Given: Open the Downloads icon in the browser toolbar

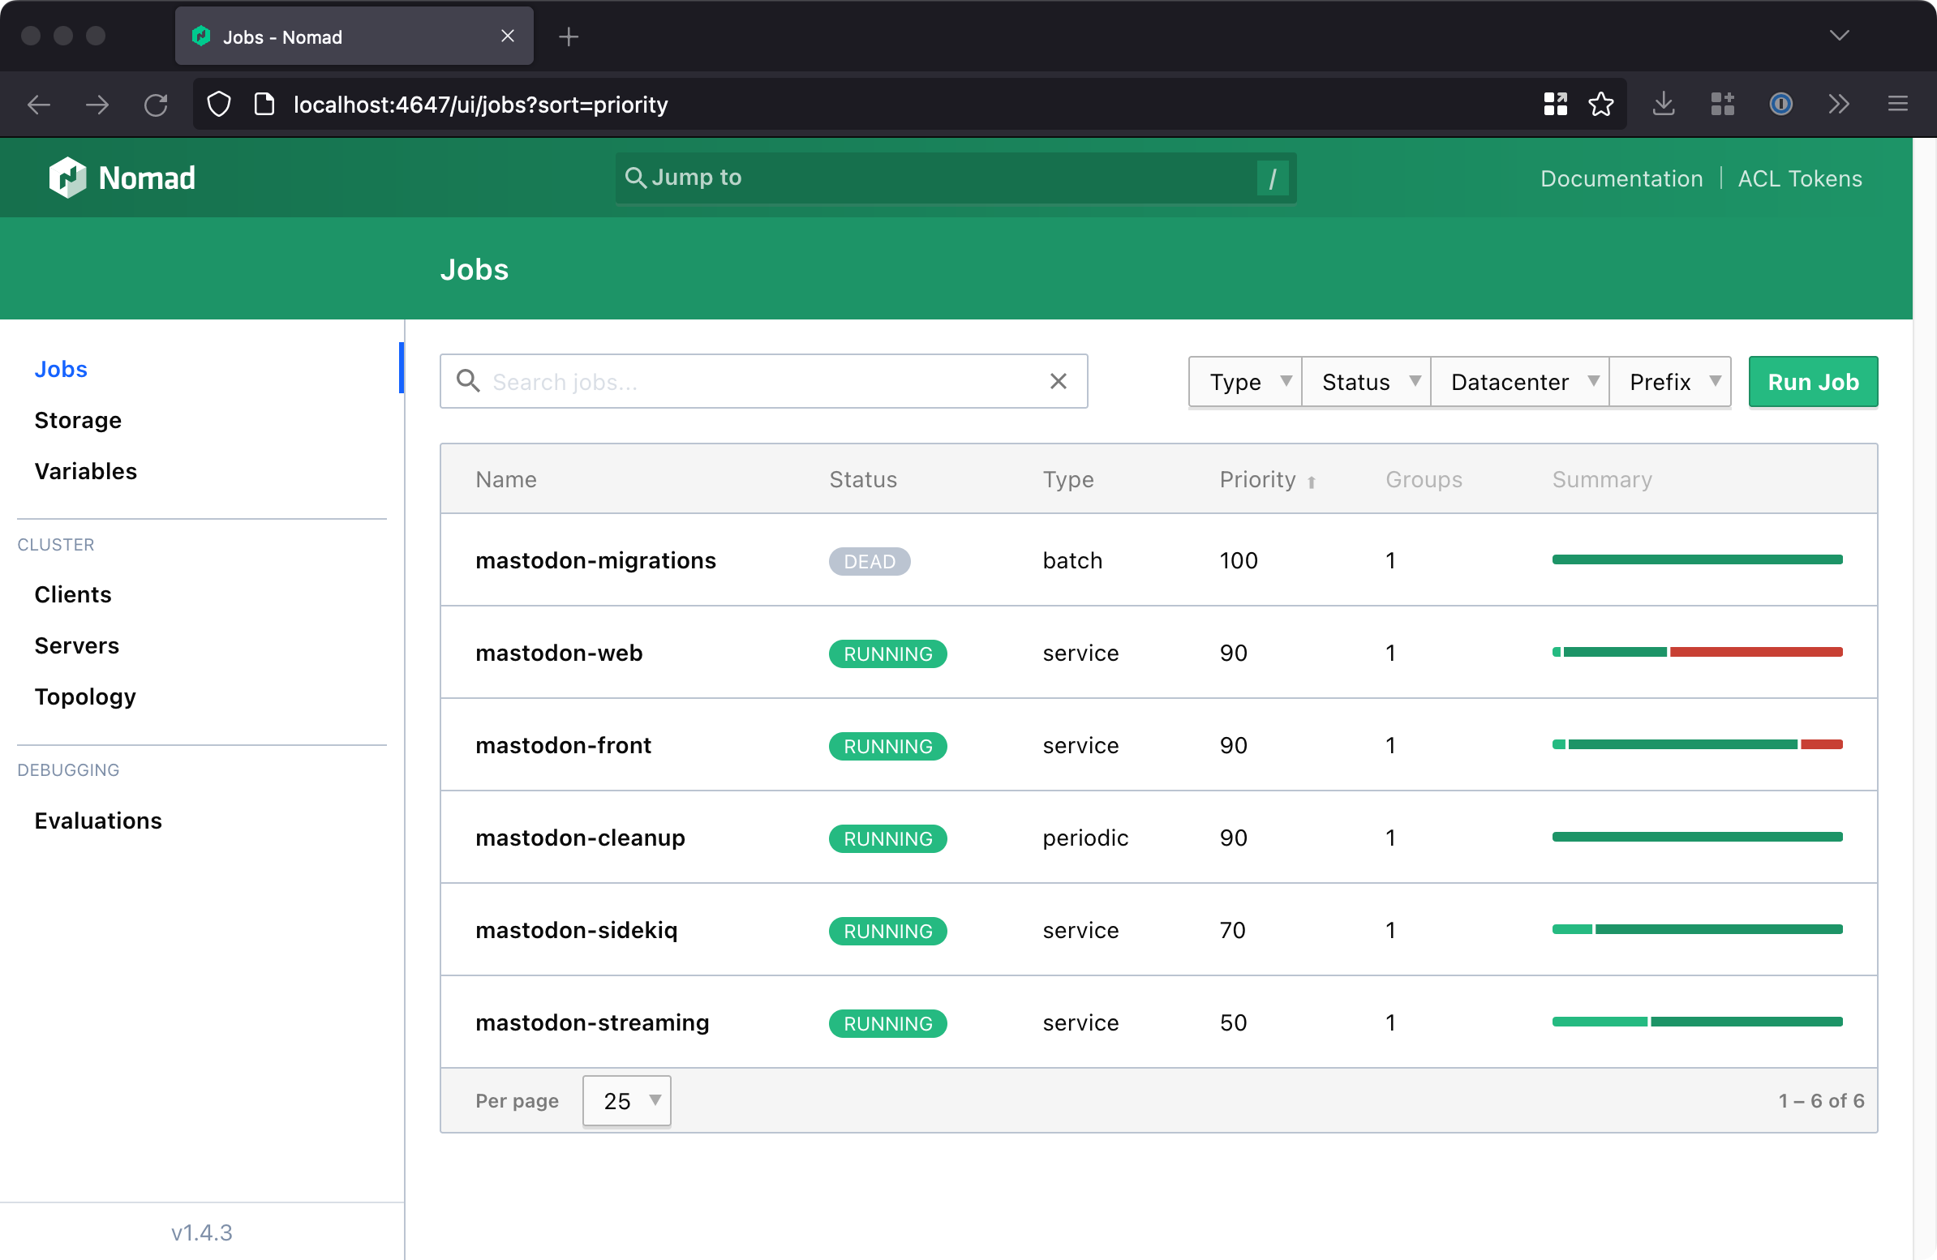Looking at the screenshot, I should pyautogui.click(x=1663, y=104).
